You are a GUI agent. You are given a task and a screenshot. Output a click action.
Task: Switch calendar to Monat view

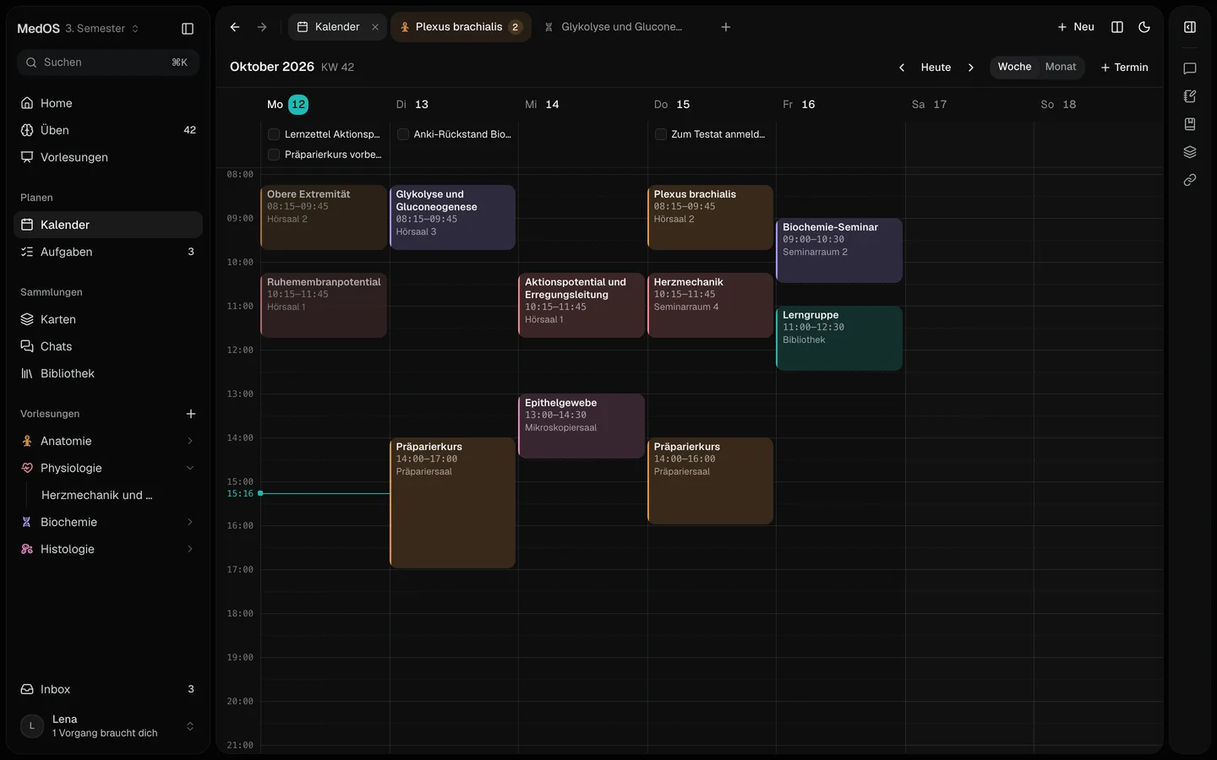point(1061,67)
